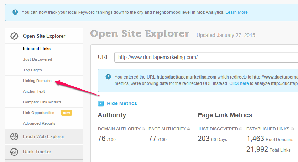This screenshot has width=298, height=162.
Task: Collapse metrics with the minus icon
Action: click(101, 103)
